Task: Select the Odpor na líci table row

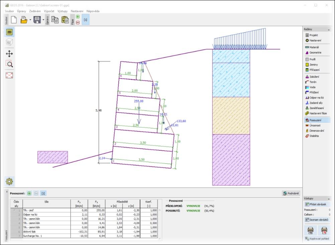Action: coord(84,215)
